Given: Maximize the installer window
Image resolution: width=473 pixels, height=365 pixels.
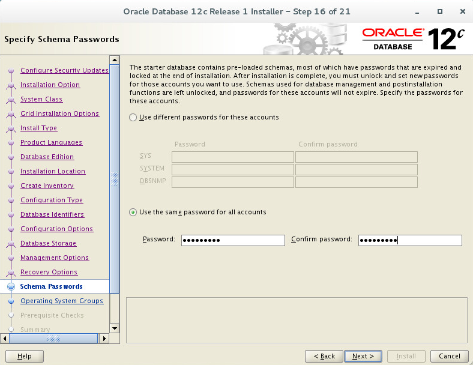Looking at the screenshot, I should (440, 11).
